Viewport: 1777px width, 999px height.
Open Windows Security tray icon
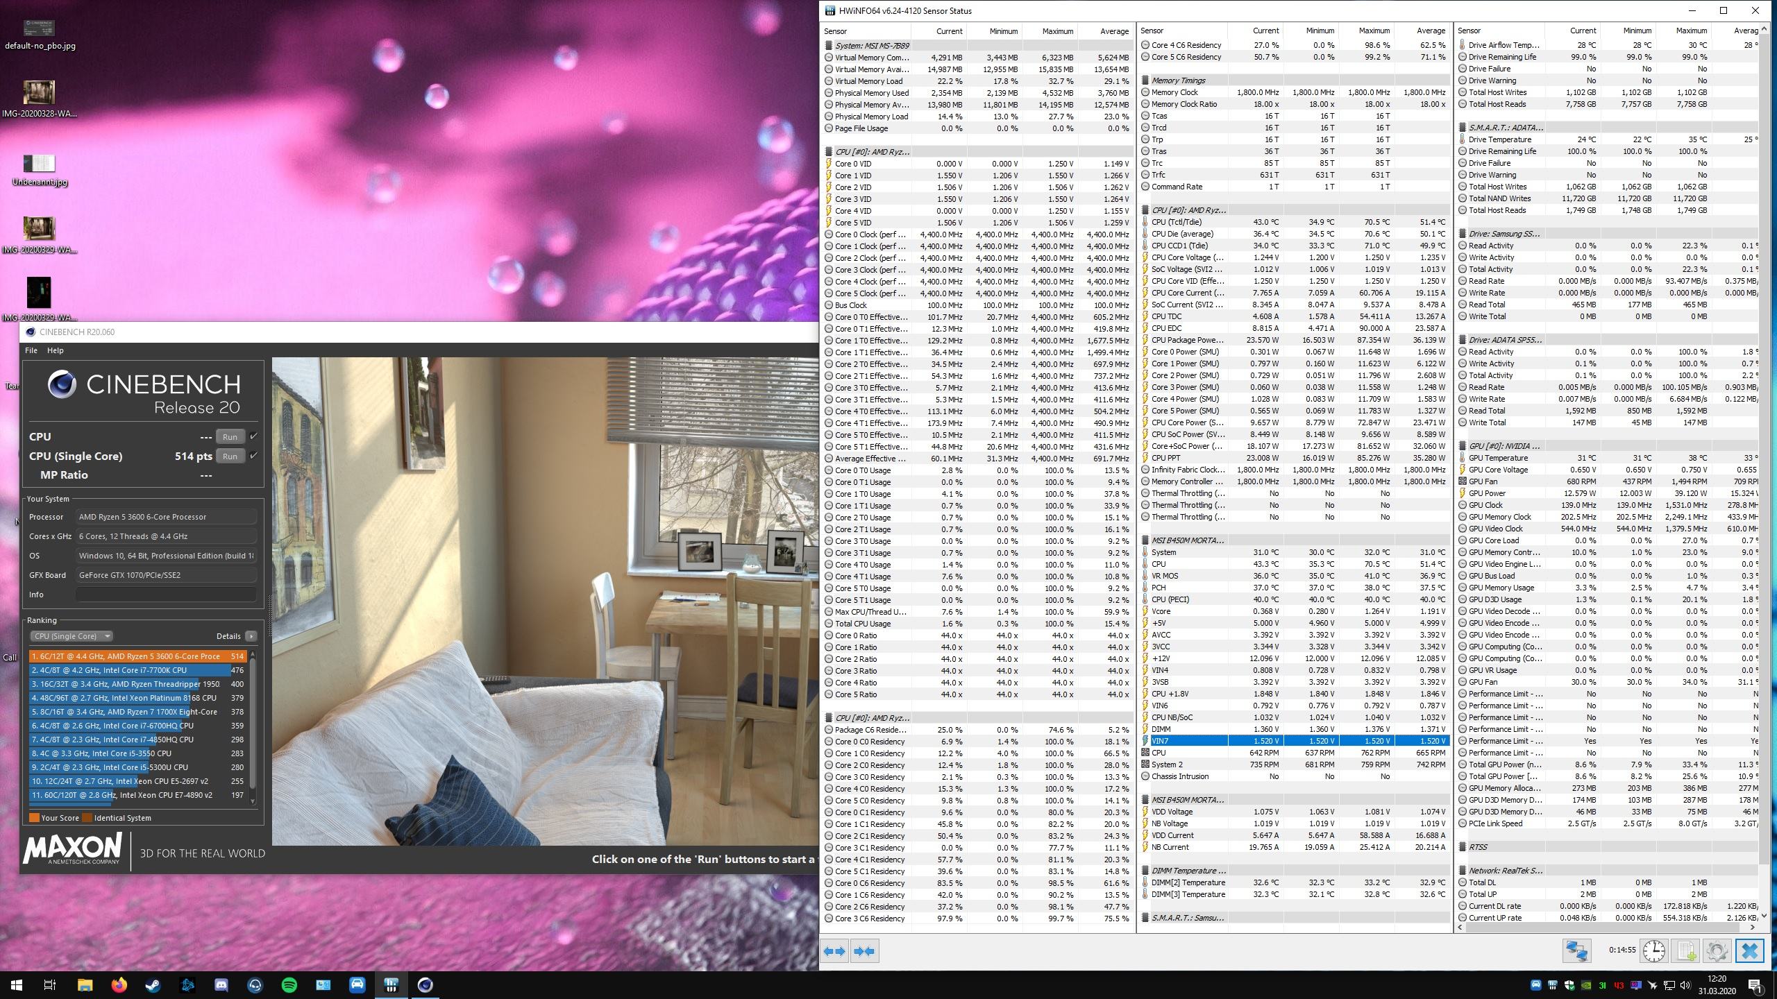1569,985
